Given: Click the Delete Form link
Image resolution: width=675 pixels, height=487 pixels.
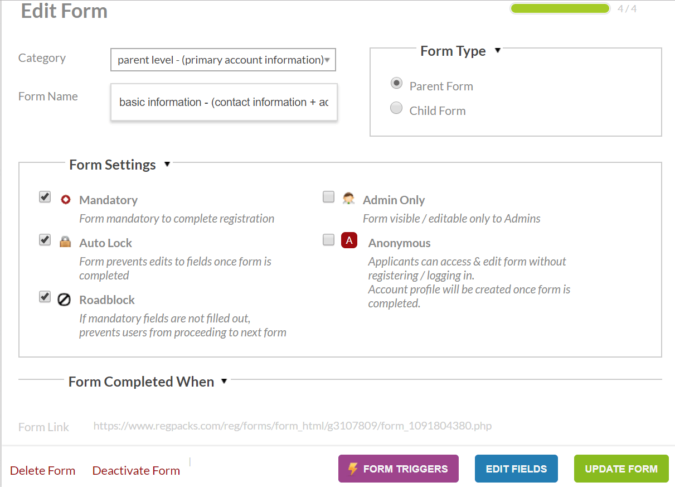Looking at the screenshot, I should (42, 470).
